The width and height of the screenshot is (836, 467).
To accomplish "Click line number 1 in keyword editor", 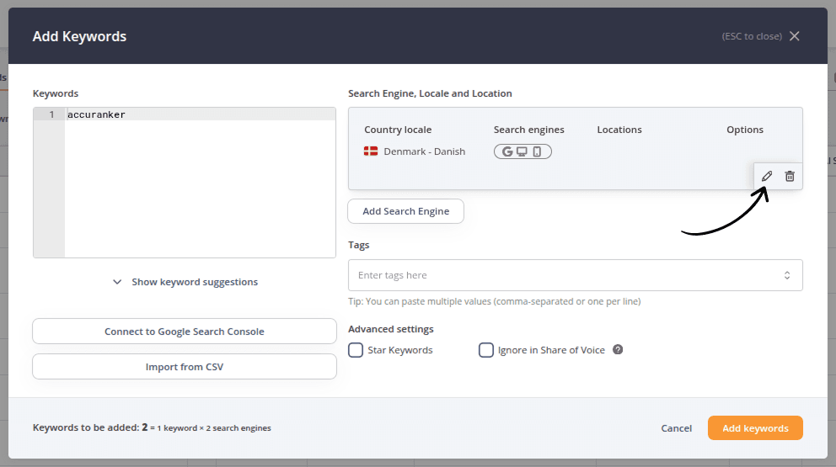I will [51, 114].
